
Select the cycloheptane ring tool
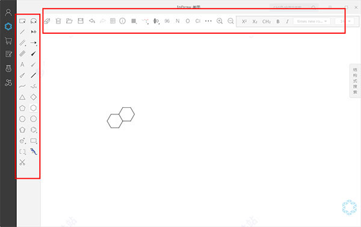pyautogui.click(x=22, y=119)
